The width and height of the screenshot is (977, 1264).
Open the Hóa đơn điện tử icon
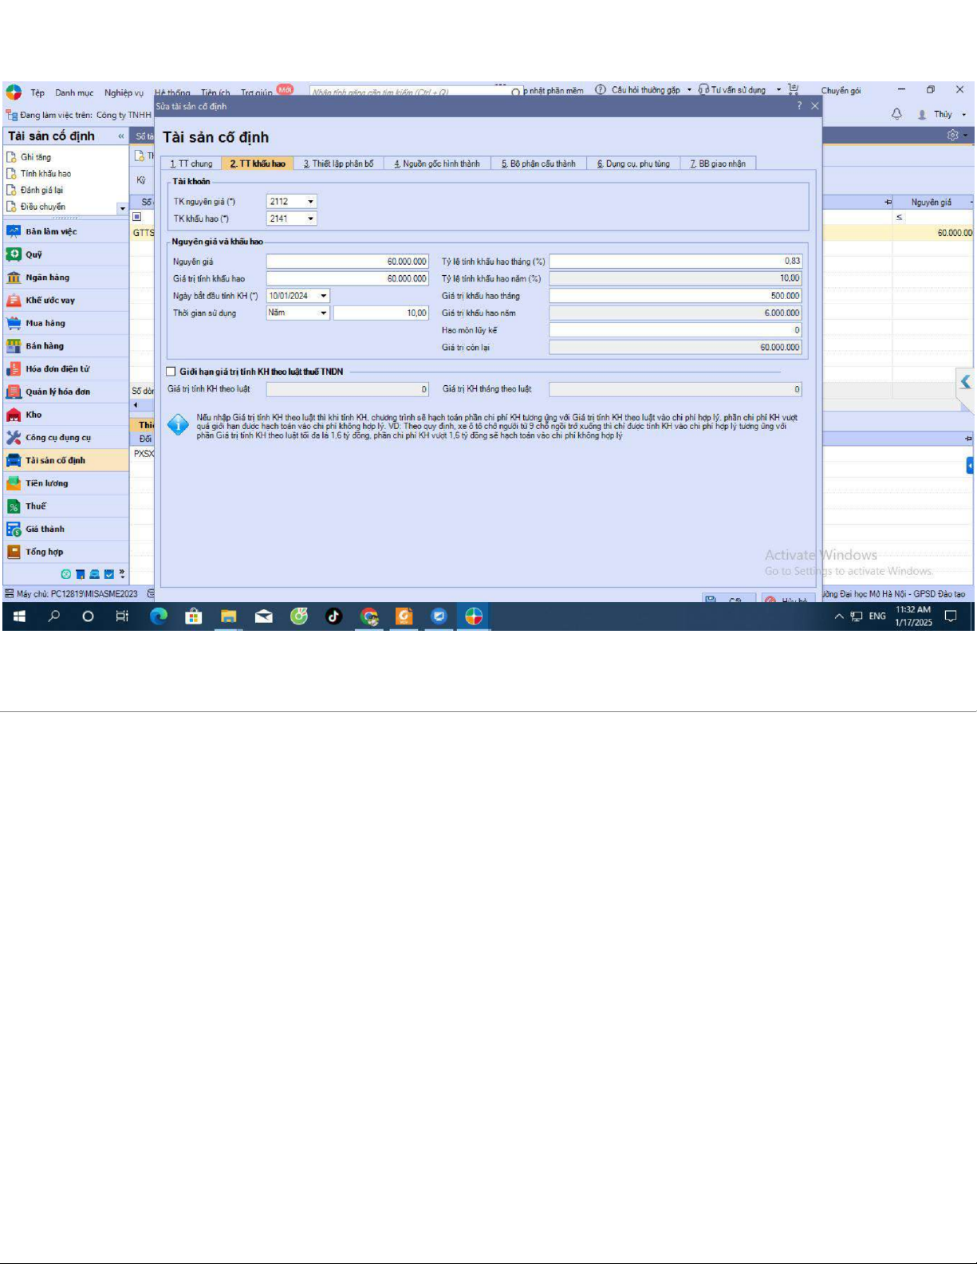point(14,369)
